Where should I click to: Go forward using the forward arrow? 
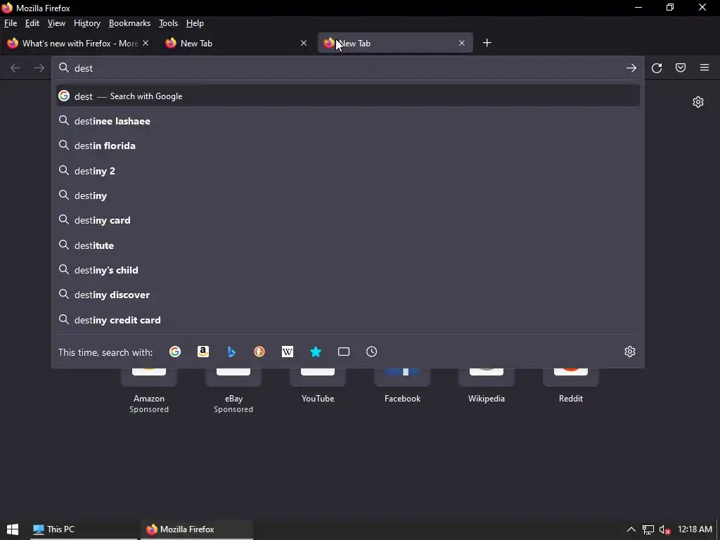point(39,68)
